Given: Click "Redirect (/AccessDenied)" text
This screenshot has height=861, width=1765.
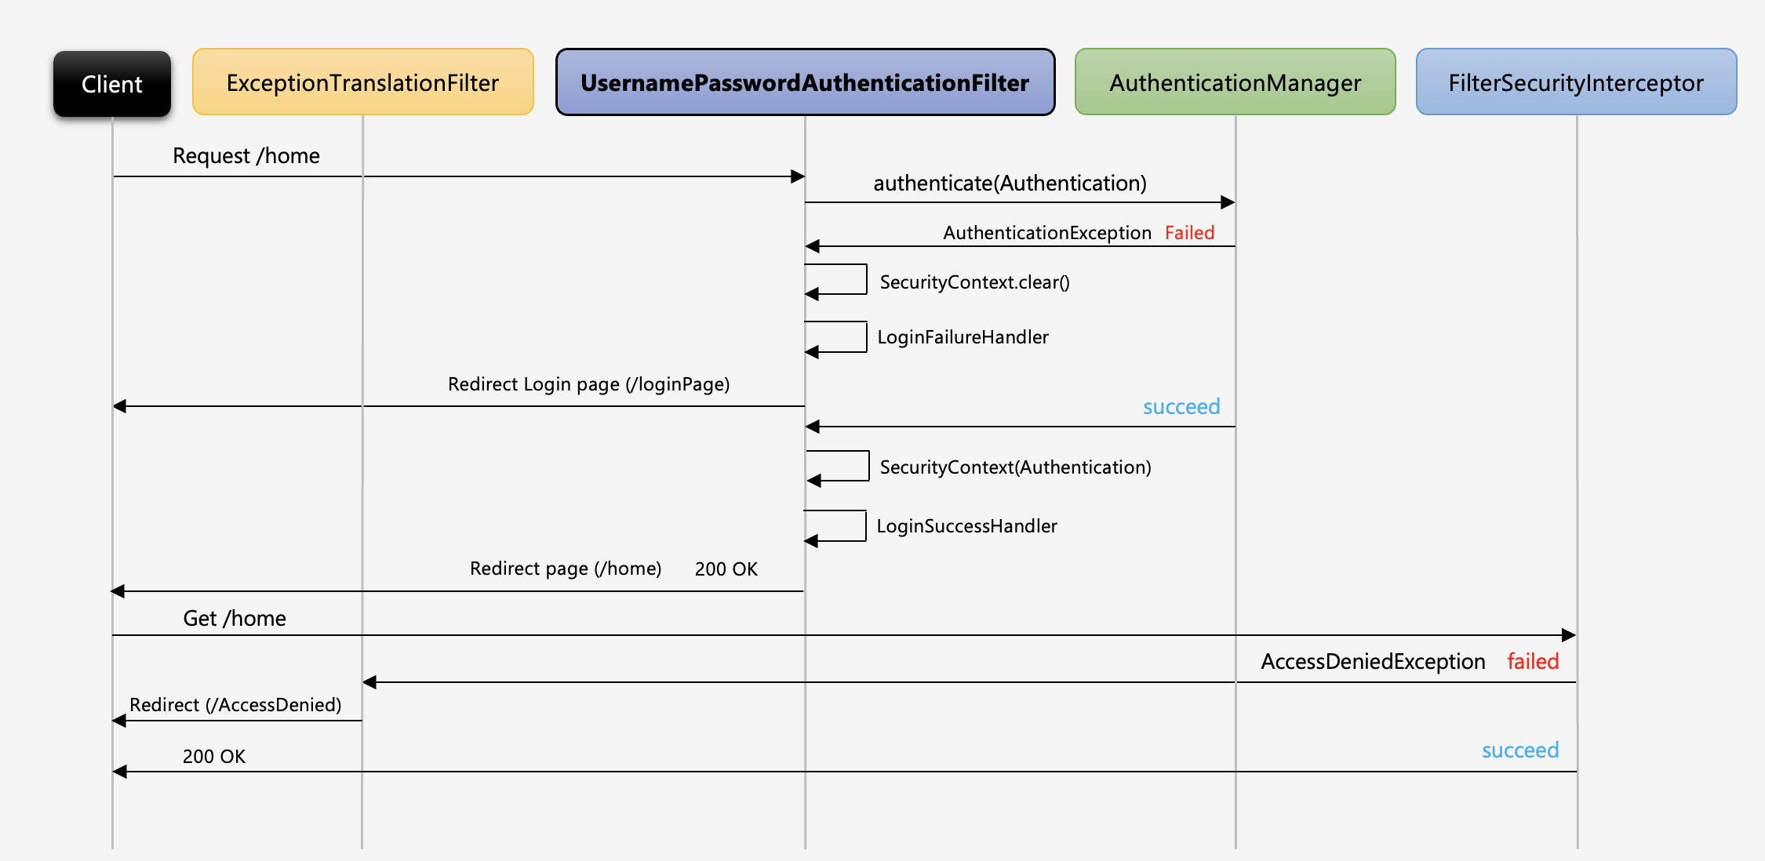Looking at the screenshot, I should click(x=235, y=705).
